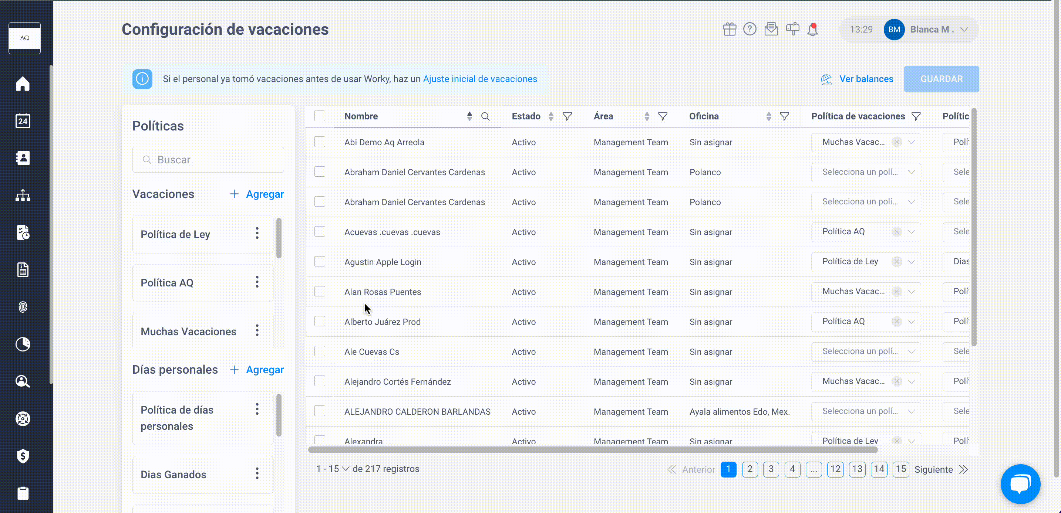The height and width of the screenshot is (513, 1061).
Task: Add a policy with Agregar next to Vacaciones
Action: point(257,194)
